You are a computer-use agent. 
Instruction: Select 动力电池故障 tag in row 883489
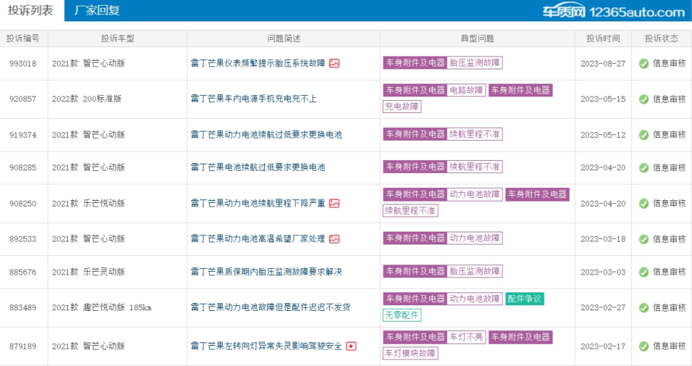475,299
